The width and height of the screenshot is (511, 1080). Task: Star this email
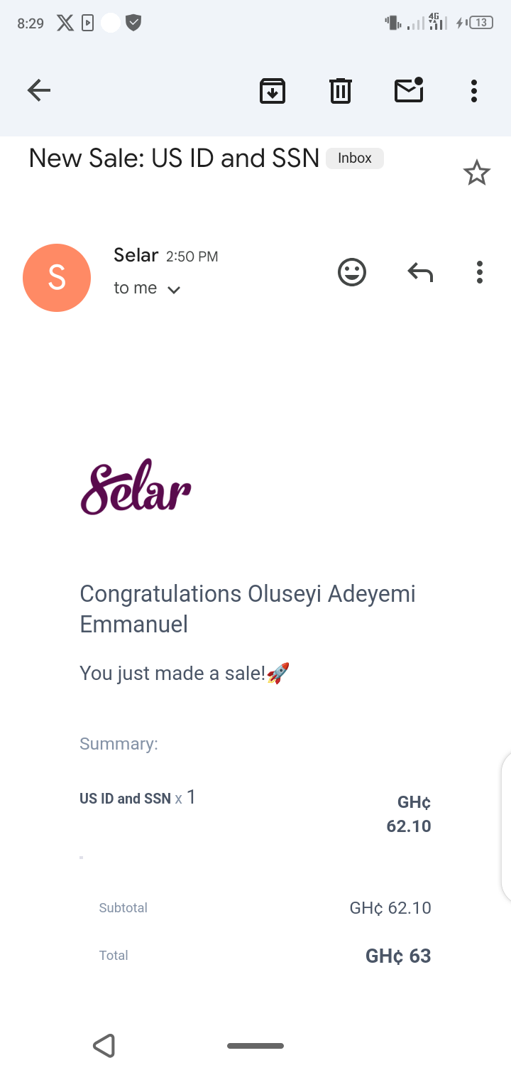tap(476, 171)
